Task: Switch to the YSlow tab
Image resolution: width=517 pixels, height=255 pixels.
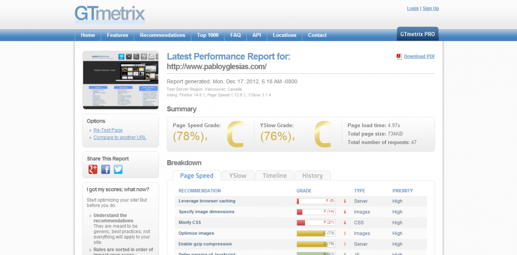Action: tap(238, 176)
